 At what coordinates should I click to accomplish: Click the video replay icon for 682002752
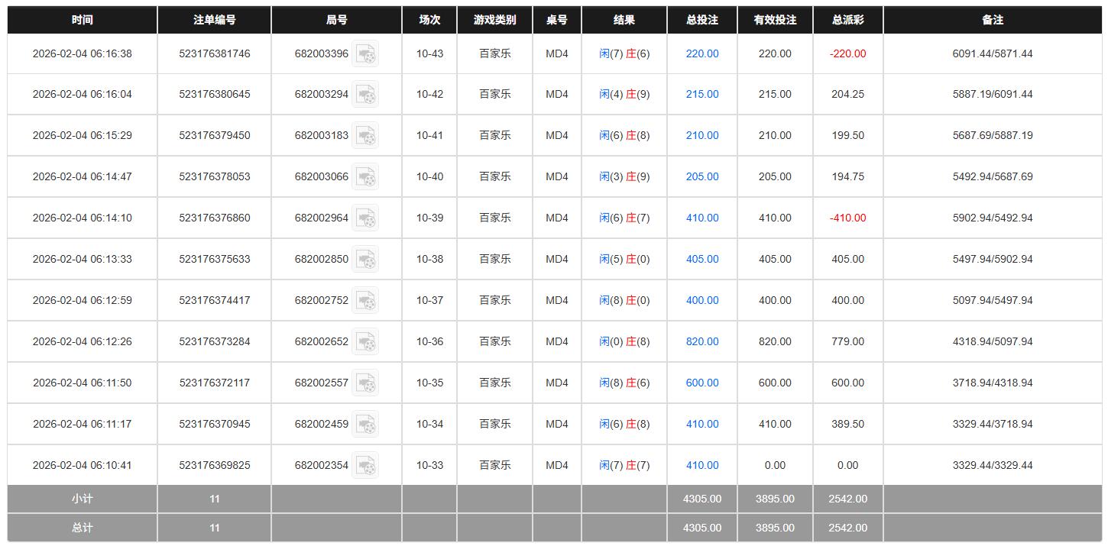(x=365, y=301)
